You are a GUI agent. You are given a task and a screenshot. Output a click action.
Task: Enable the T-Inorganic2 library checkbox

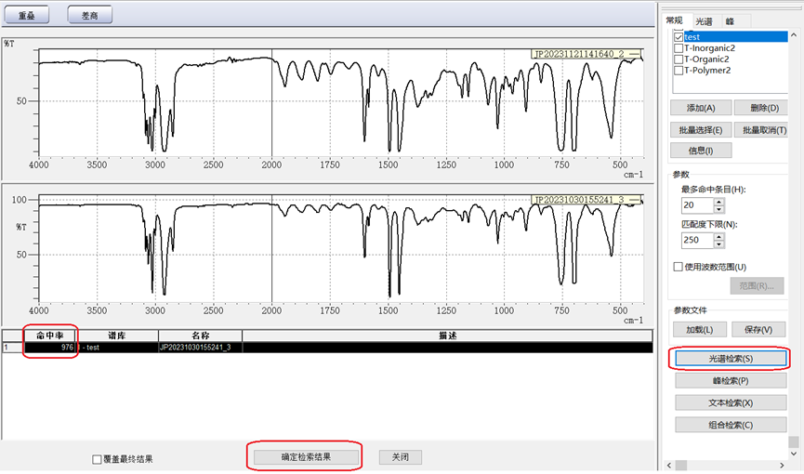[x=678, y=48]
